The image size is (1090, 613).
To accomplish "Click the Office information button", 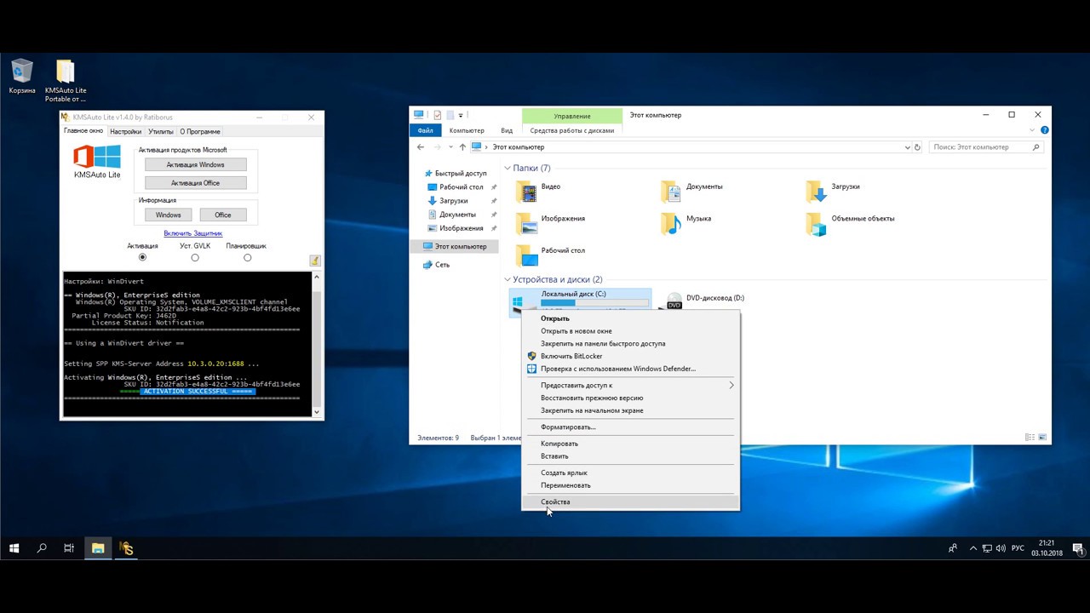I will point(223,215).
